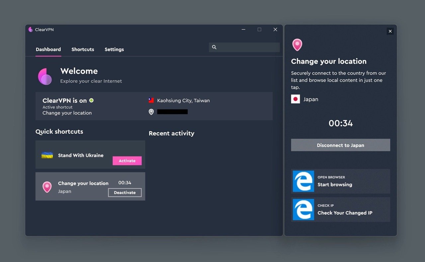
Task: Click the Active shortcut Change your location label
Action: pos(67,113)
